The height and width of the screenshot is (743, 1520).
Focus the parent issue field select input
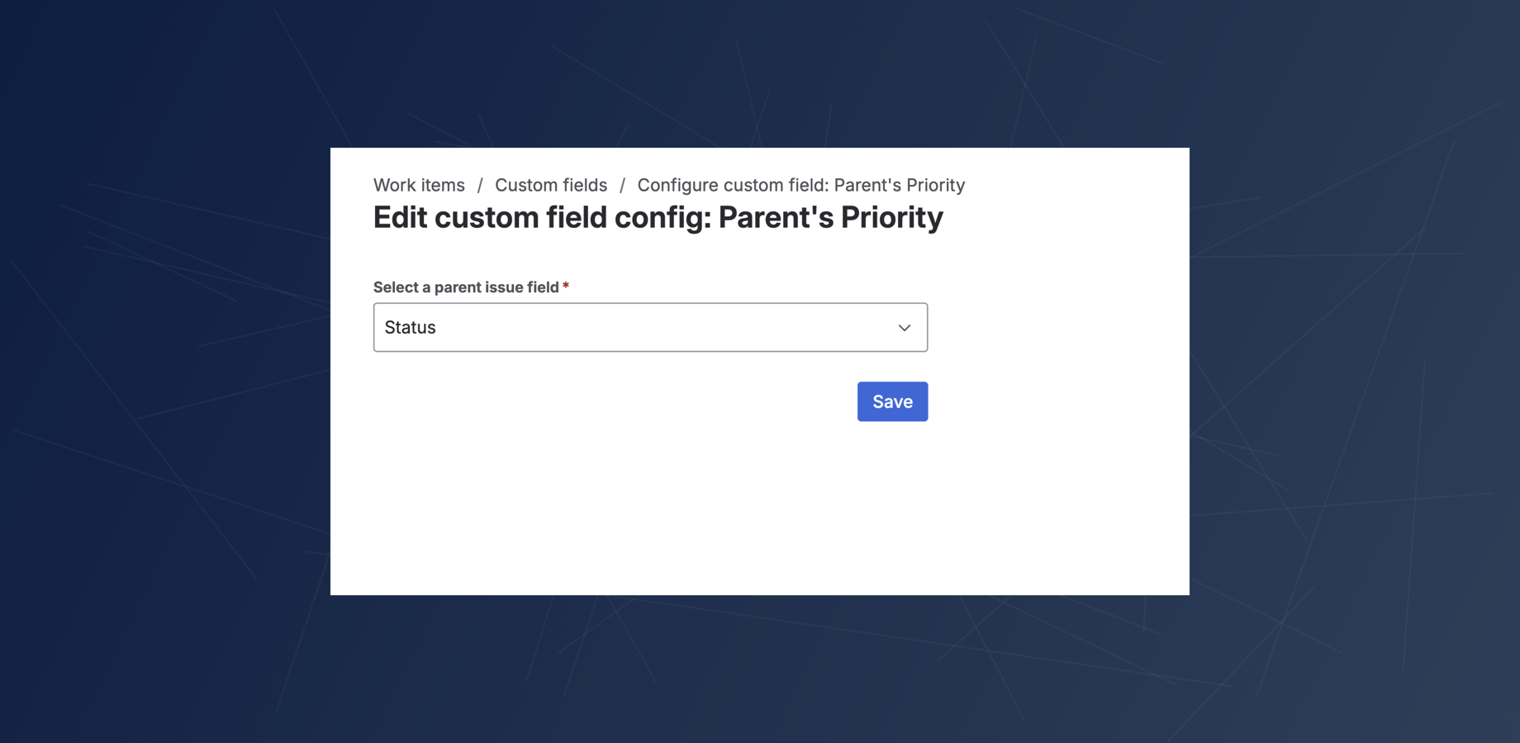[650, 327]
